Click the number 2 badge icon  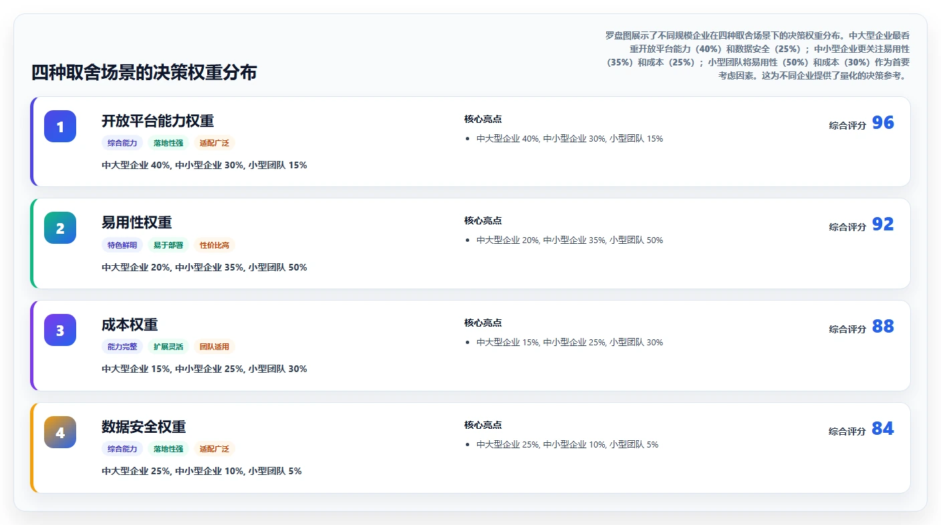[x=60, y=228]
